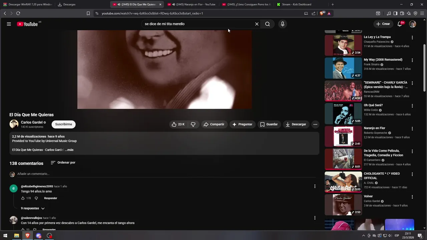The width and height of the screenshot is (427, 240).
Task: Open options for De la Vida Como Pelicula
Action: 412,151
